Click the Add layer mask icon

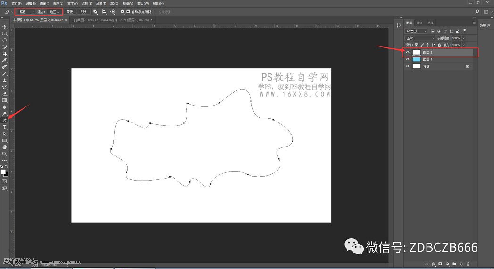[x=440, y=264]
